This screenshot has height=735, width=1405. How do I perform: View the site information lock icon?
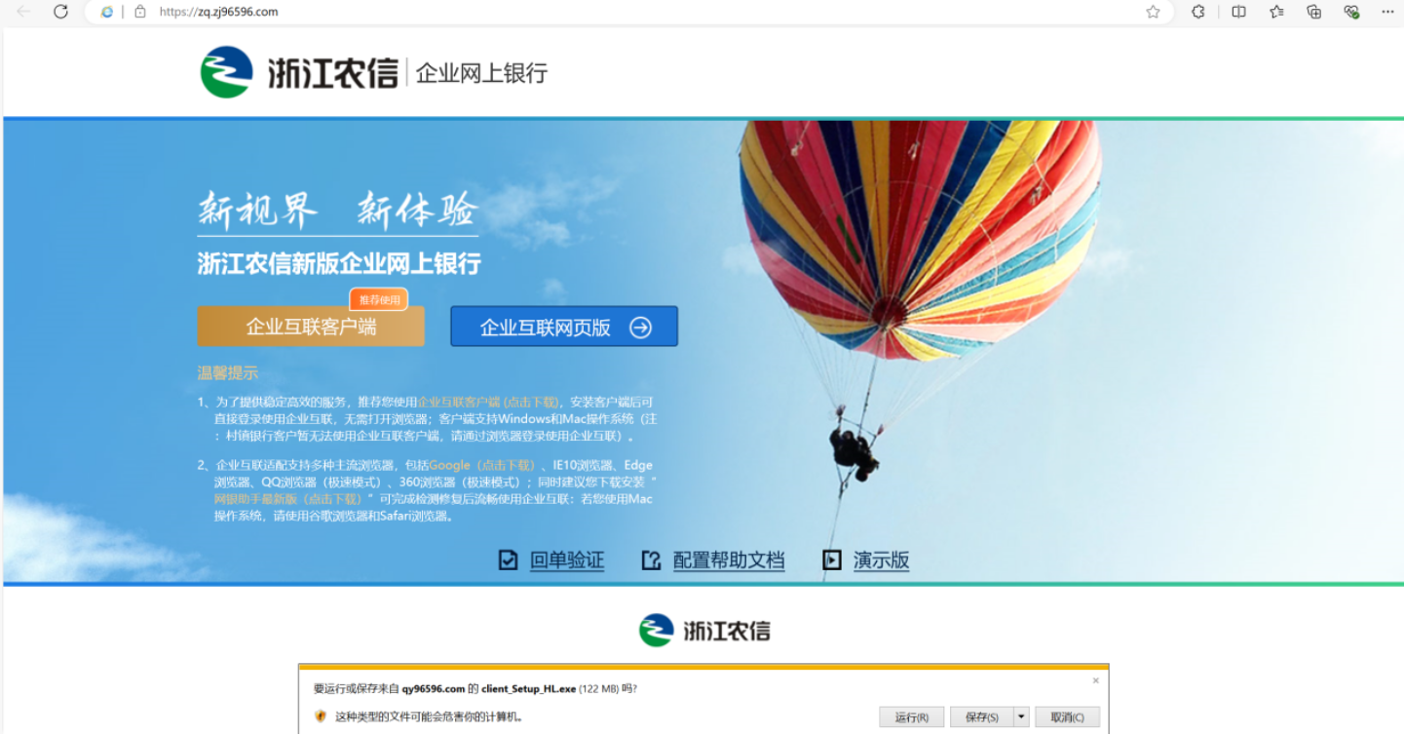pos(140,12)
